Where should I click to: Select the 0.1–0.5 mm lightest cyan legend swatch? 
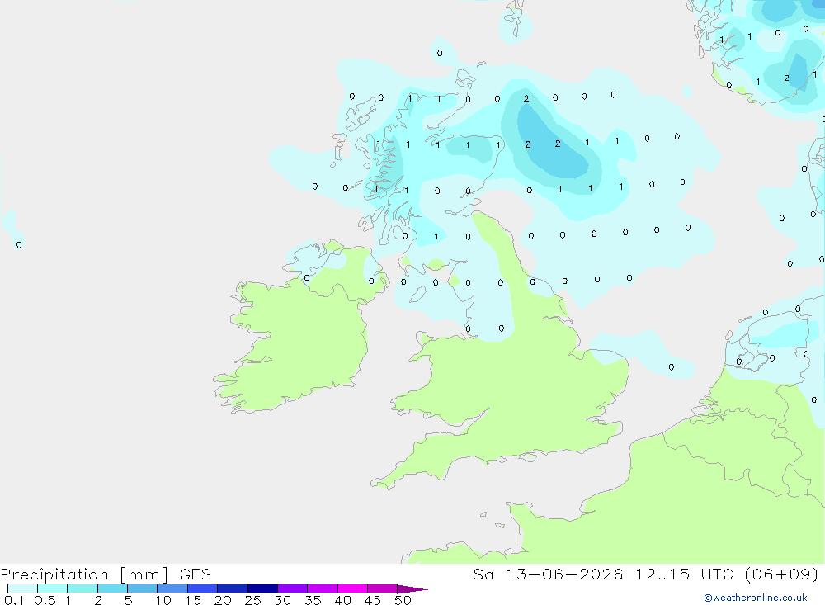pos(22,588)
